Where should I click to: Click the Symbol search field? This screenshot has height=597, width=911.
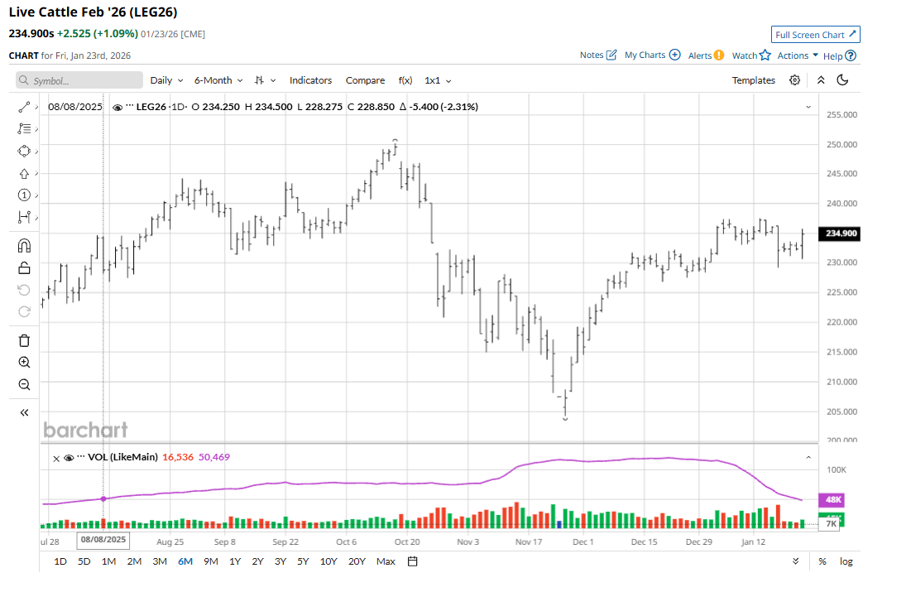[79, 80]
